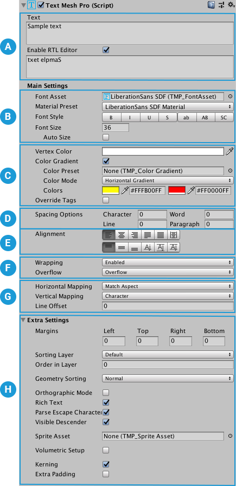Disable the Enable RTL Editor checkbox

click(106, 50)
